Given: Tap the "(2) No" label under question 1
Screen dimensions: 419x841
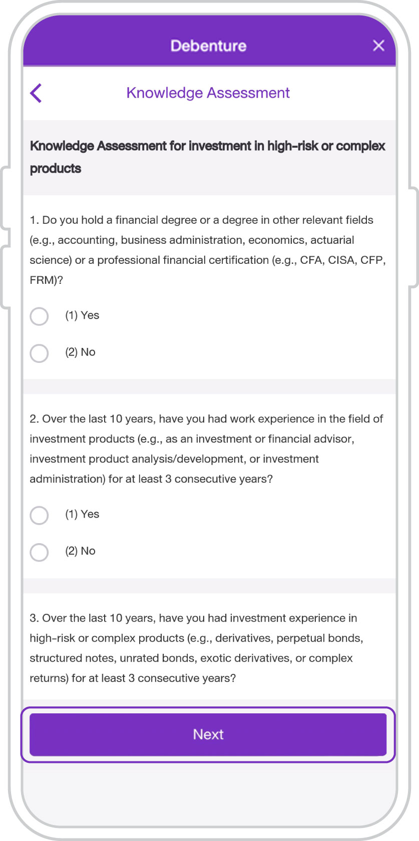Looking at the screenshot, I should (x=80, y=352).
